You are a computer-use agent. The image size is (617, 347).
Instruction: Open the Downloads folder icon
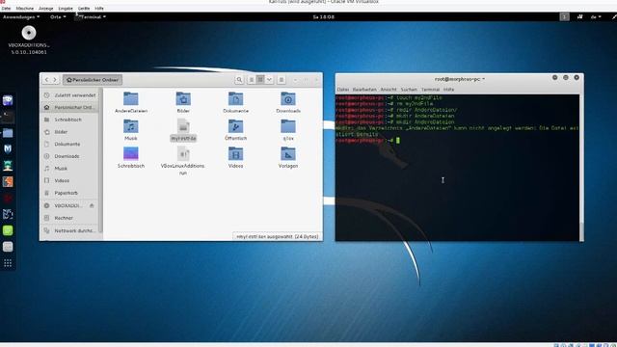click(x=287, y=98)
